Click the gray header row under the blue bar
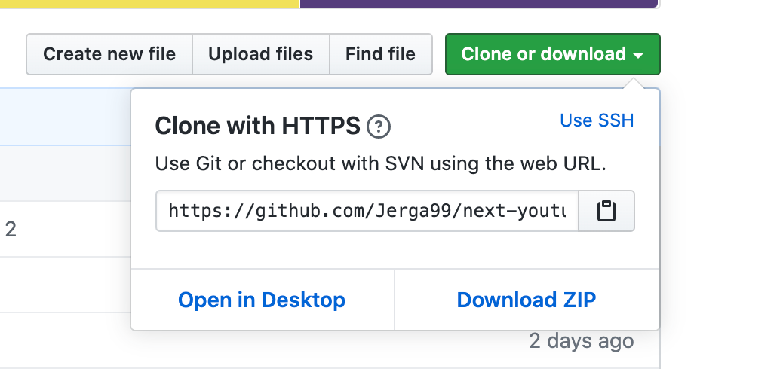The height and width of the screenshot is (369, 783). [64, 173]
